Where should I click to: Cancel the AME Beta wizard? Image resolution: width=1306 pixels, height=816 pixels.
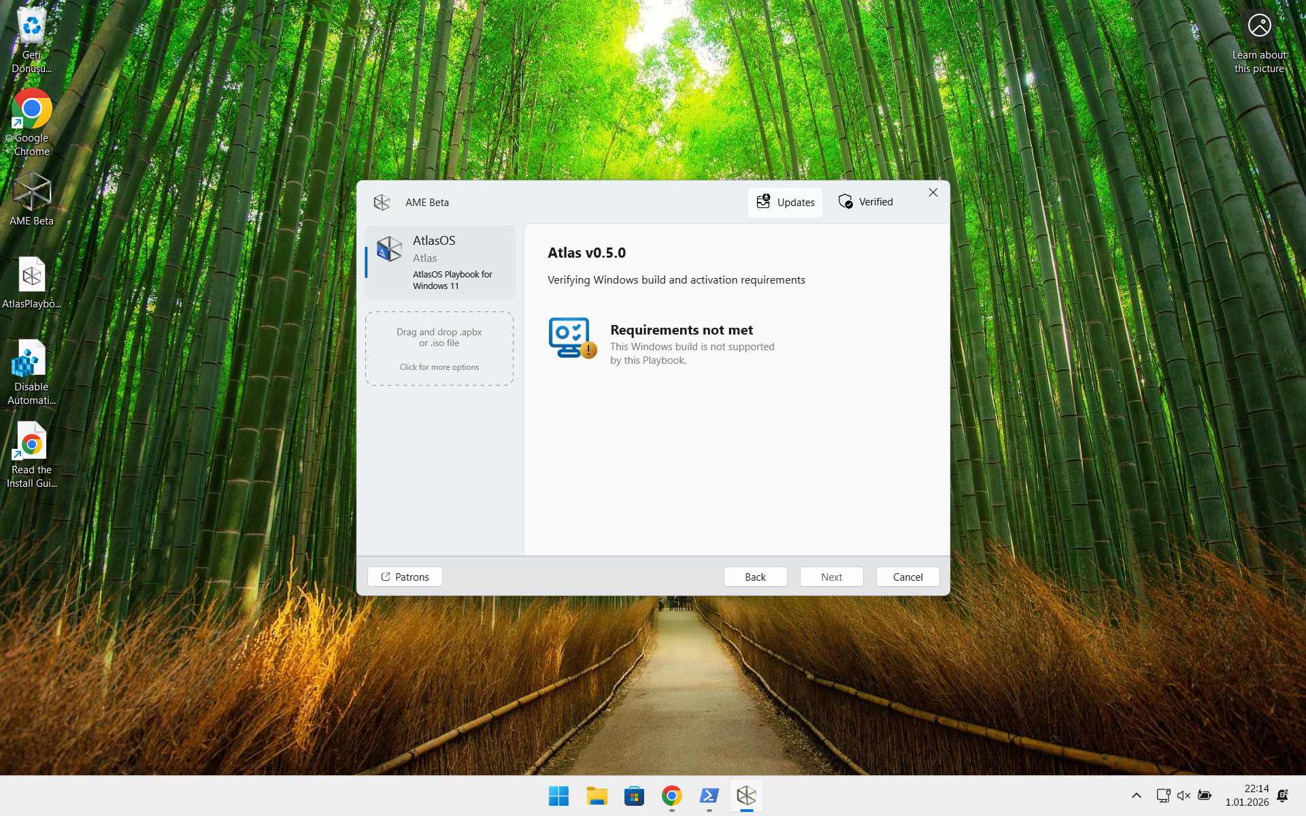point(907,577)
